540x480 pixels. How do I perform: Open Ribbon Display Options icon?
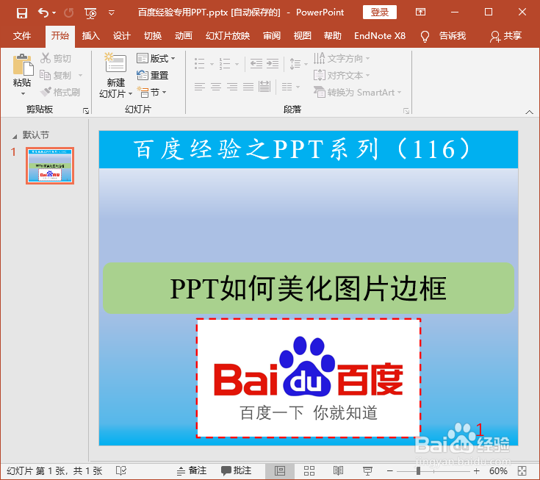click(420, 12)
